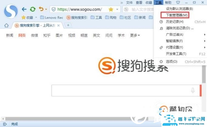Viewport: 207px width, 127px height.
Task: Click the 英文 link
Action: [x=97, y=35]
